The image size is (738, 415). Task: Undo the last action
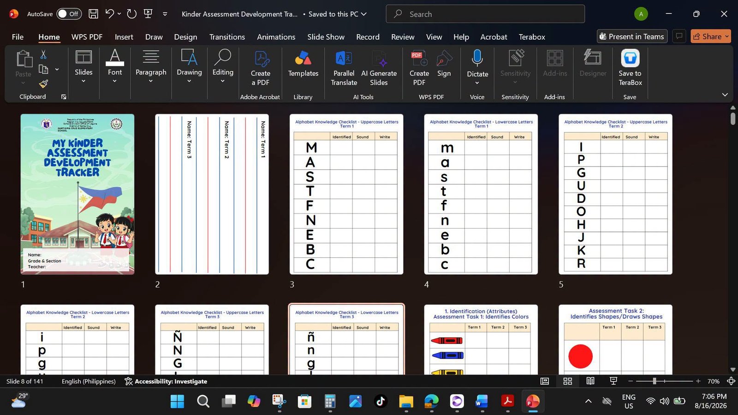point(109,14)
